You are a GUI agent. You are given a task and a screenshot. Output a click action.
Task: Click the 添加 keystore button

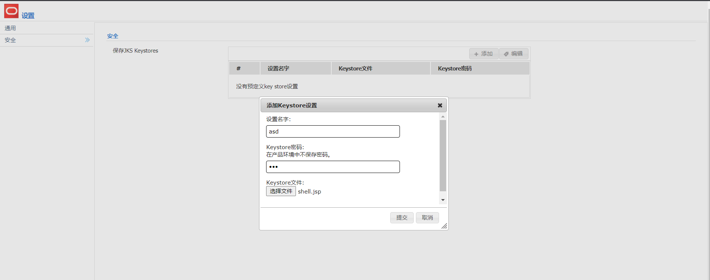coord(483,54)
